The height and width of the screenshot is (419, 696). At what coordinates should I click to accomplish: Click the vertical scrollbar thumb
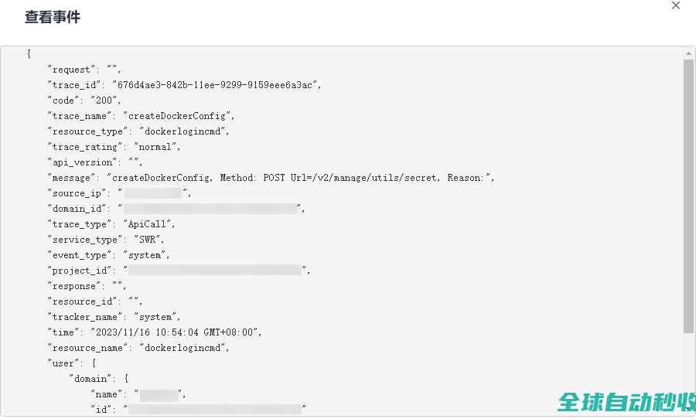[688, 193]
